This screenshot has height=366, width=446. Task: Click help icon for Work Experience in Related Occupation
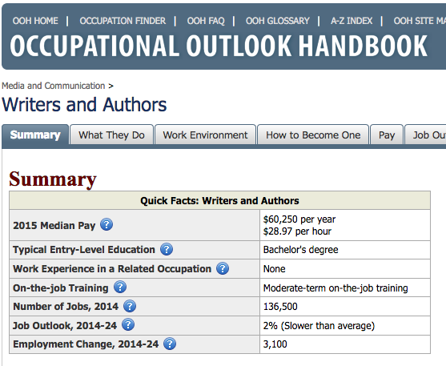[223, 268]
